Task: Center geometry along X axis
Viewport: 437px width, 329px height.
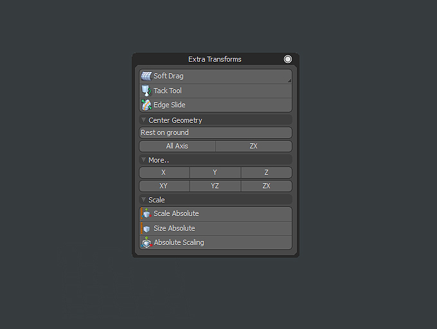Action: point(164,172)
